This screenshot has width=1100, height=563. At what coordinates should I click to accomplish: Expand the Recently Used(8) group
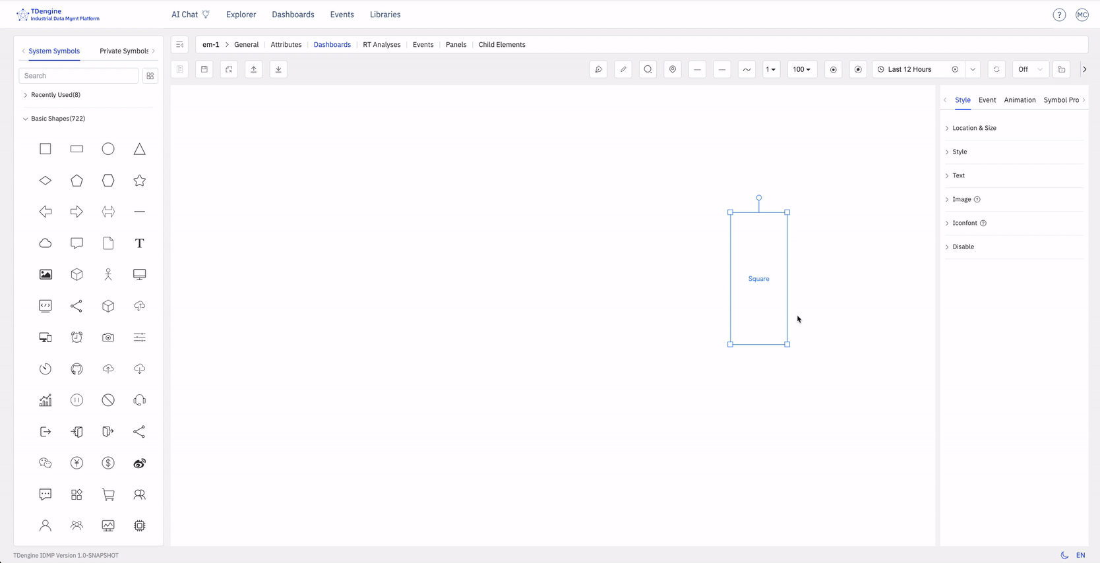[55, 95]
